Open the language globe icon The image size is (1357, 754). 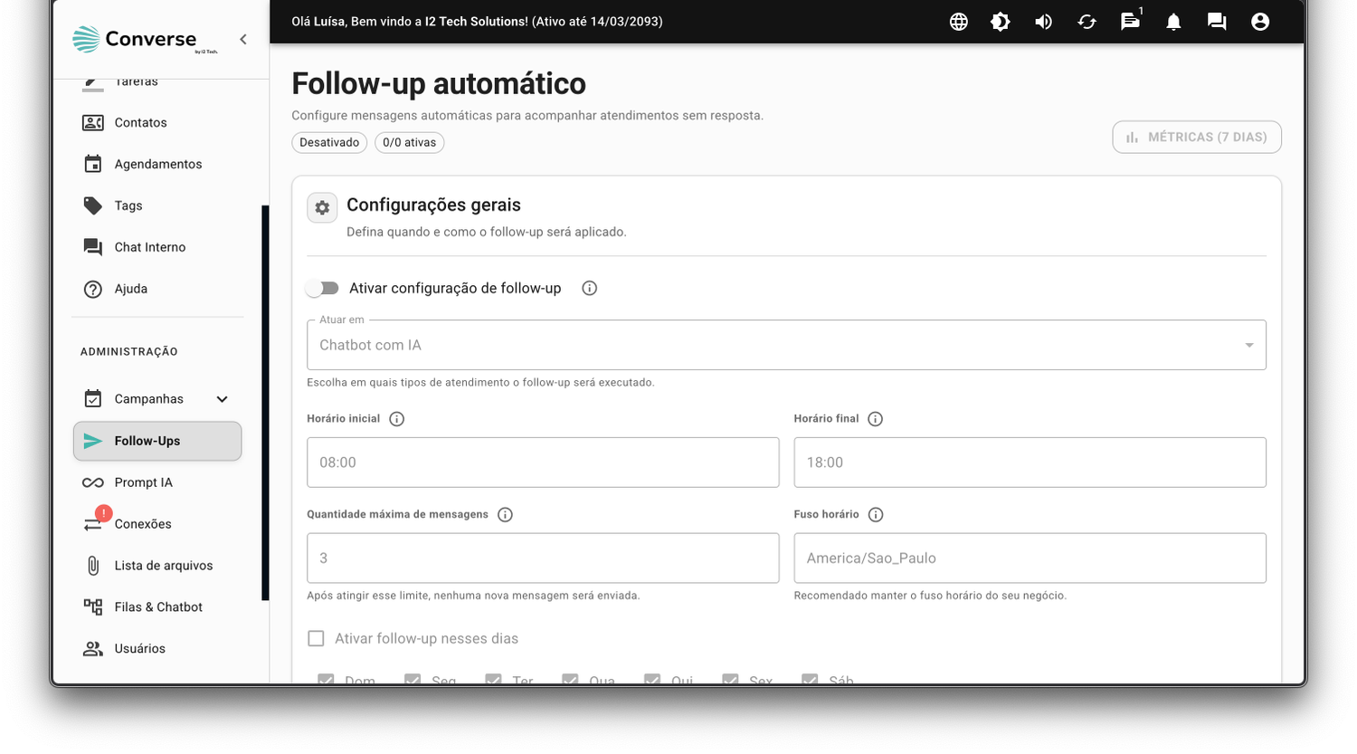(x=959, y=22)
